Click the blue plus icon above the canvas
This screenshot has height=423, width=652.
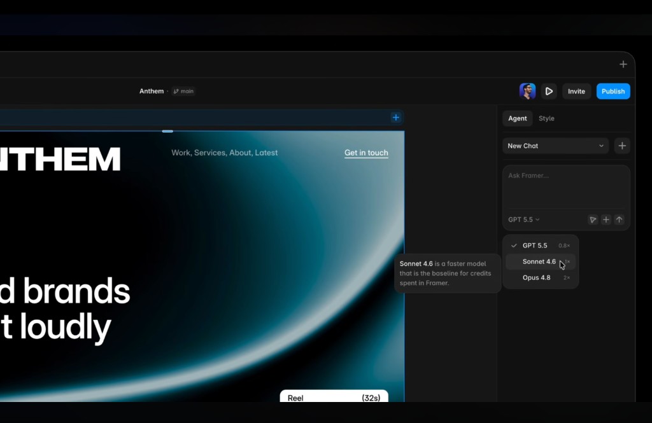point(396,118)
